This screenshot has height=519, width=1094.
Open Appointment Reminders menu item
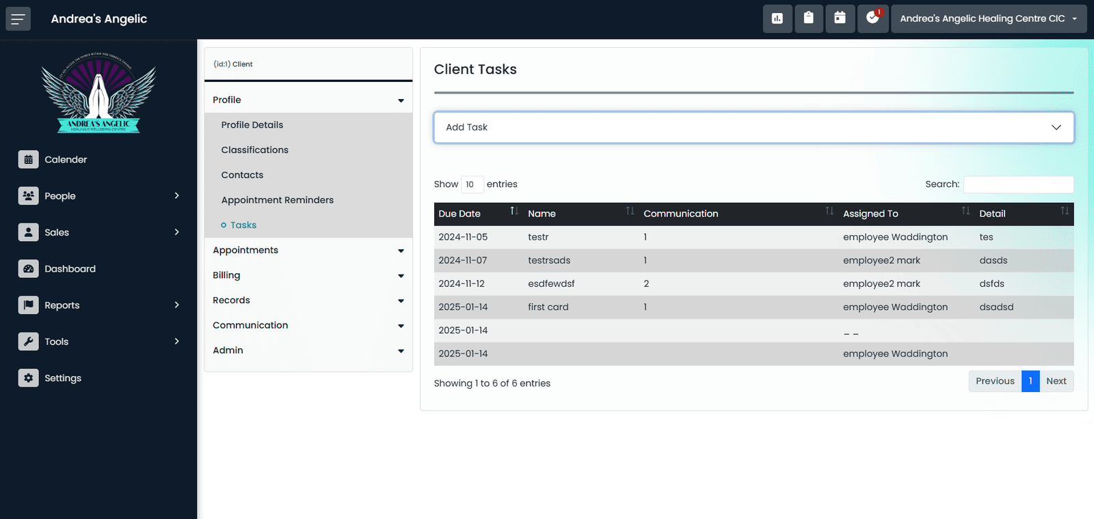278,200
